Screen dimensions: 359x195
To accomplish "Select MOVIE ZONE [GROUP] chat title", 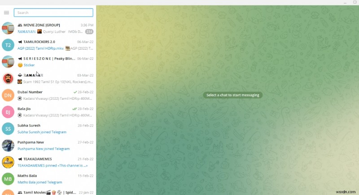I will [x=42, y=25].
